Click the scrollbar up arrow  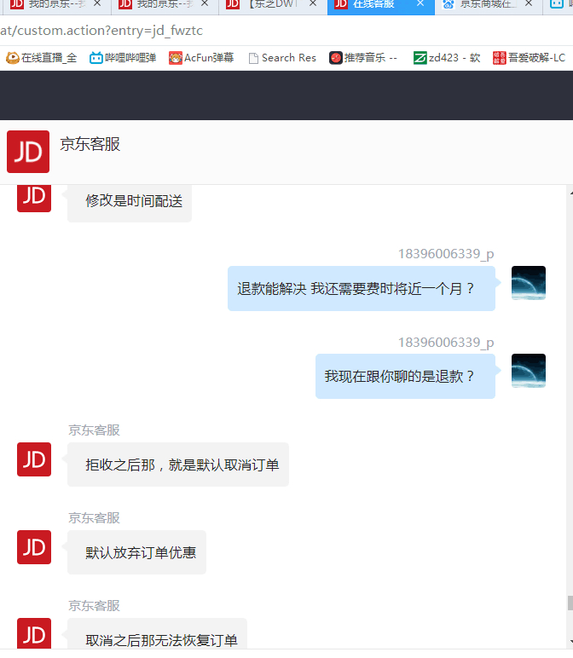(x=571, y=193)
